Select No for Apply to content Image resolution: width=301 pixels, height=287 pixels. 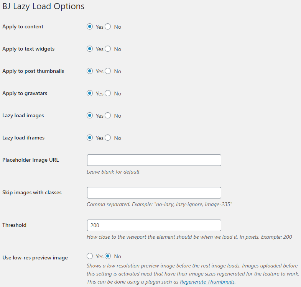tap(108, 27)
